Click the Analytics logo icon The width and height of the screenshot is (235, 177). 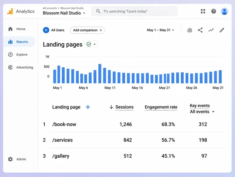[x=10, y=11]
